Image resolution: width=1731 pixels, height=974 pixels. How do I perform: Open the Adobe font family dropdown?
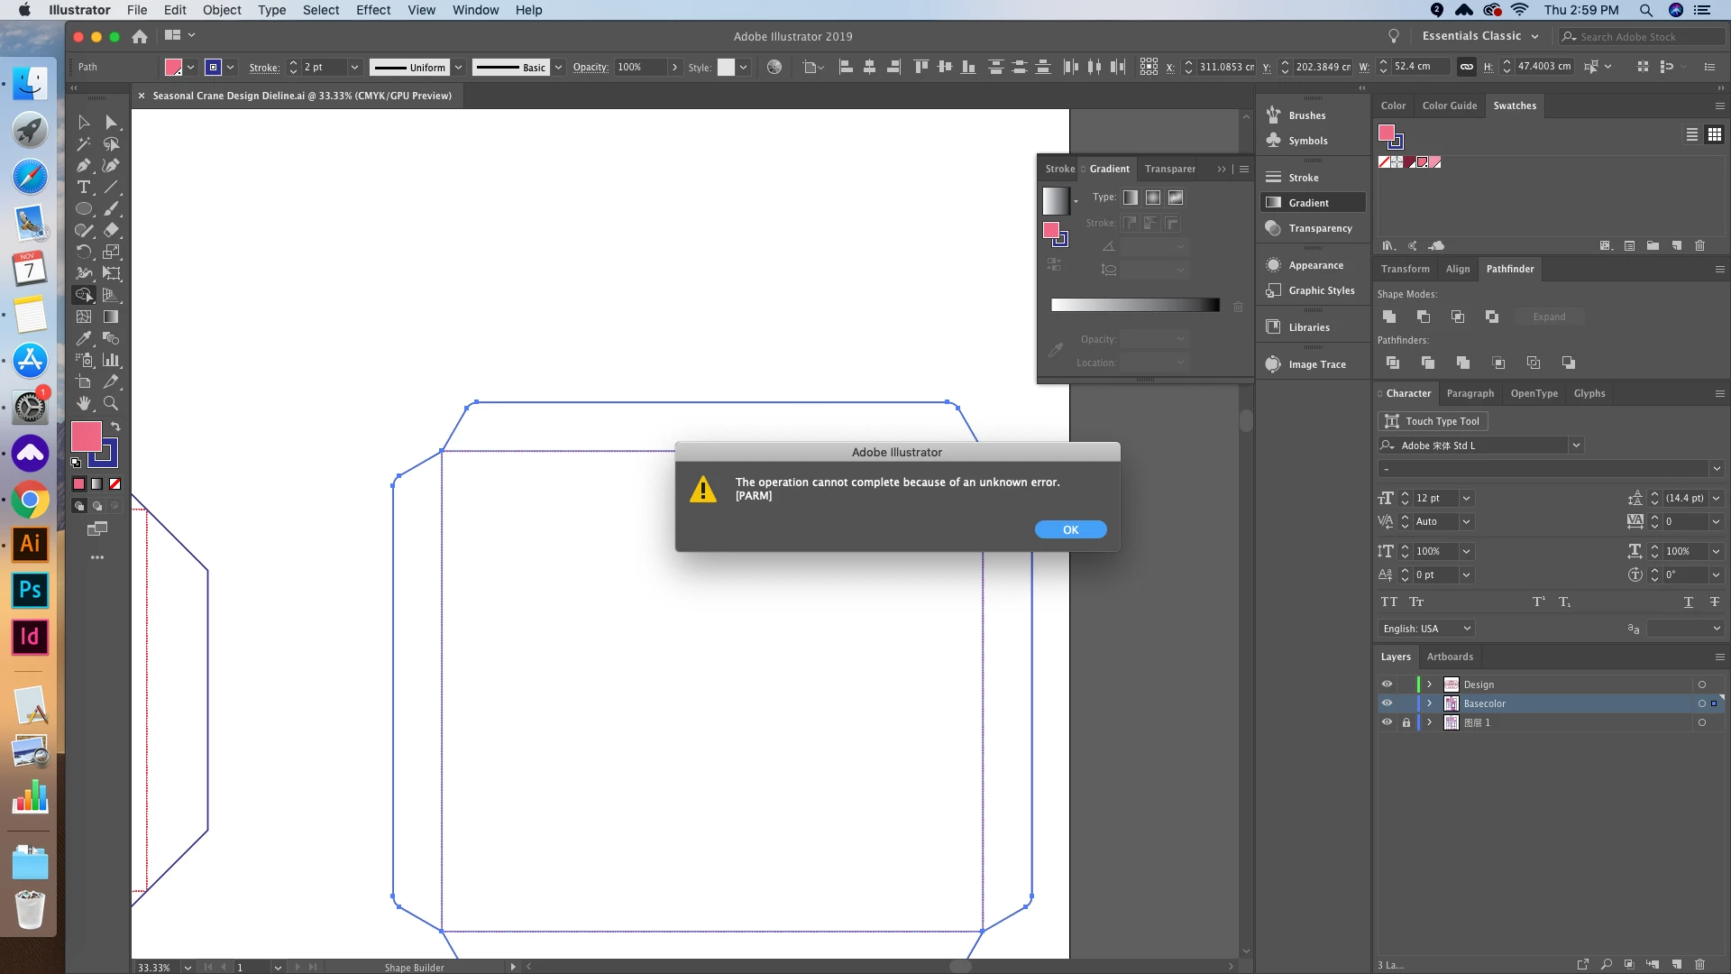click(1576, 446)
